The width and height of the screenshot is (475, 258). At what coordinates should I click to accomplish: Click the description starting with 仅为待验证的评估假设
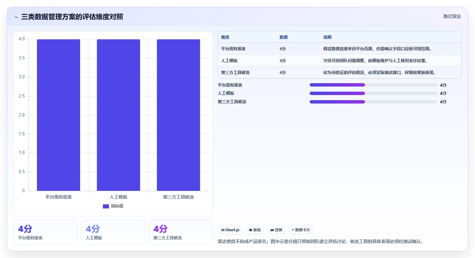[379, 73]
